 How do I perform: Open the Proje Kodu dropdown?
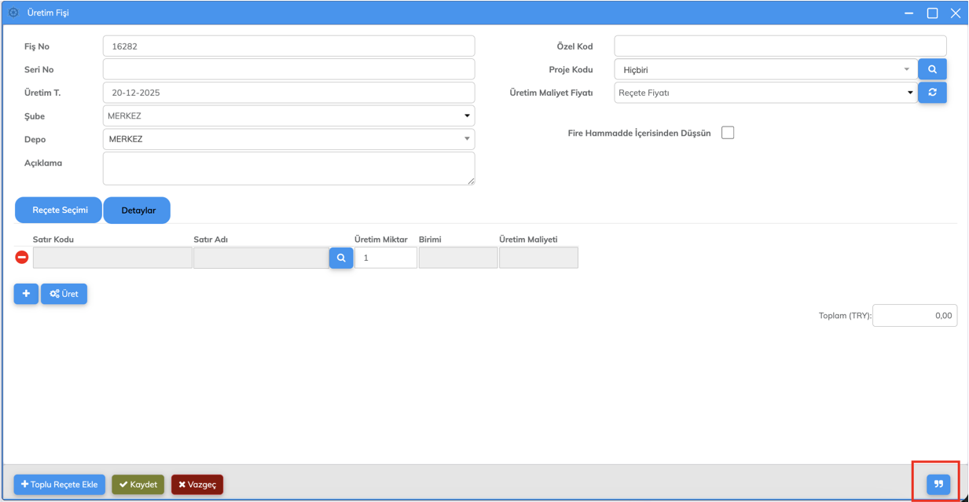coord(765,70)
